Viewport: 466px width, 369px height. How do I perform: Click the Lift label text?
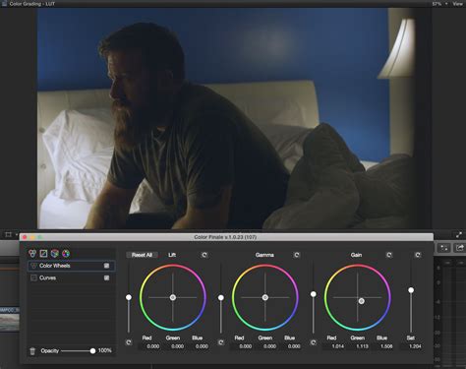pos(172,255)
